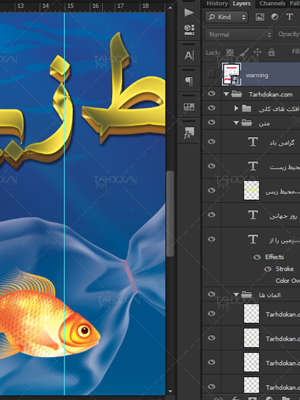Select the Tarhdokan.com group name
This screenshot has width=300, height=400.
[271, 94]
